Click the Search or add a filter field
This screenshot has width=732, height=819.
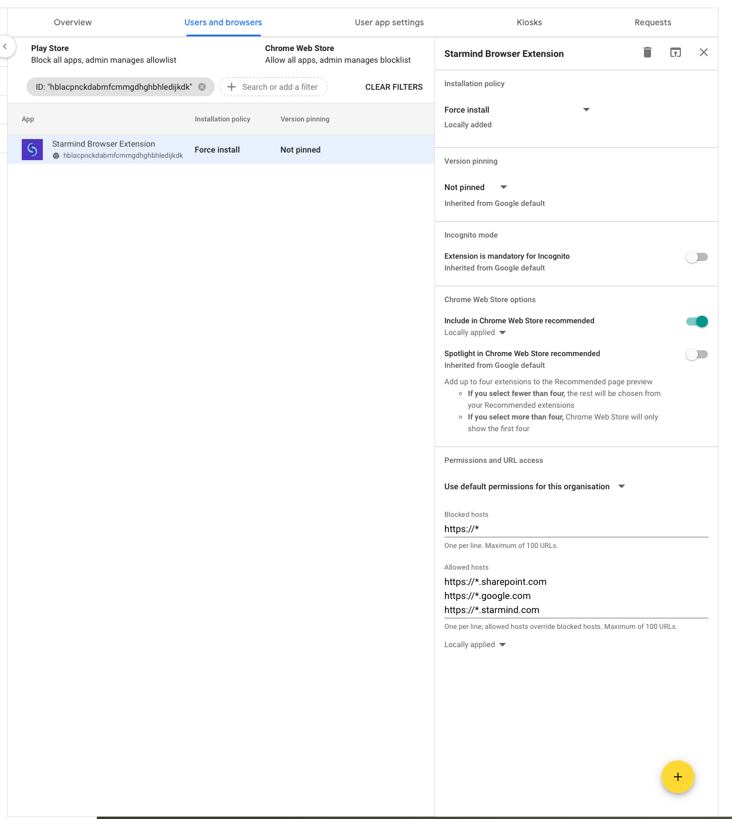point(274,87)
